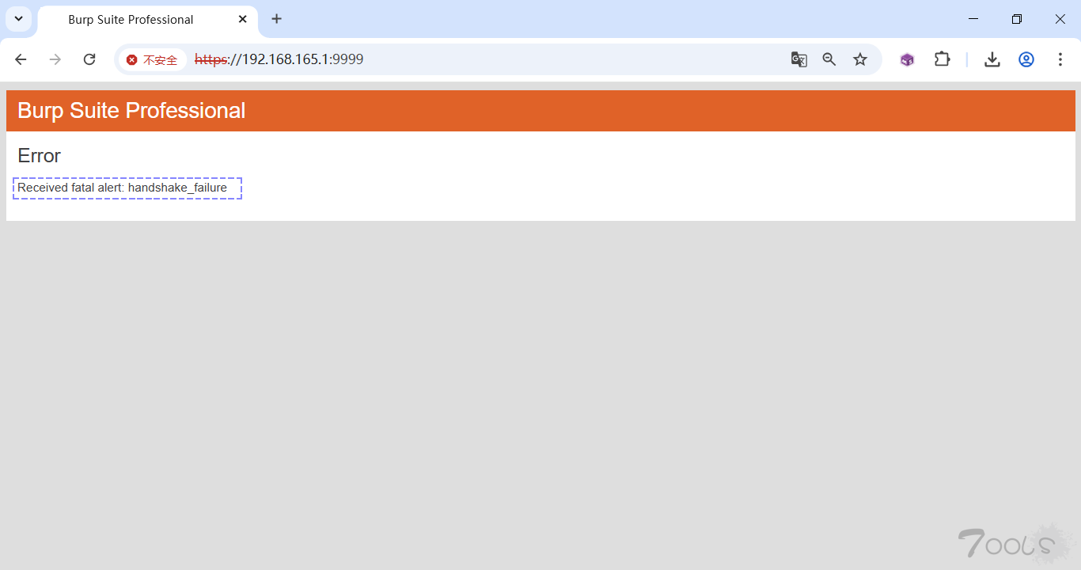The width and height of the screenshot is (1081, 570).
Task: Open the user profile icon
Action: [1026, 59]
